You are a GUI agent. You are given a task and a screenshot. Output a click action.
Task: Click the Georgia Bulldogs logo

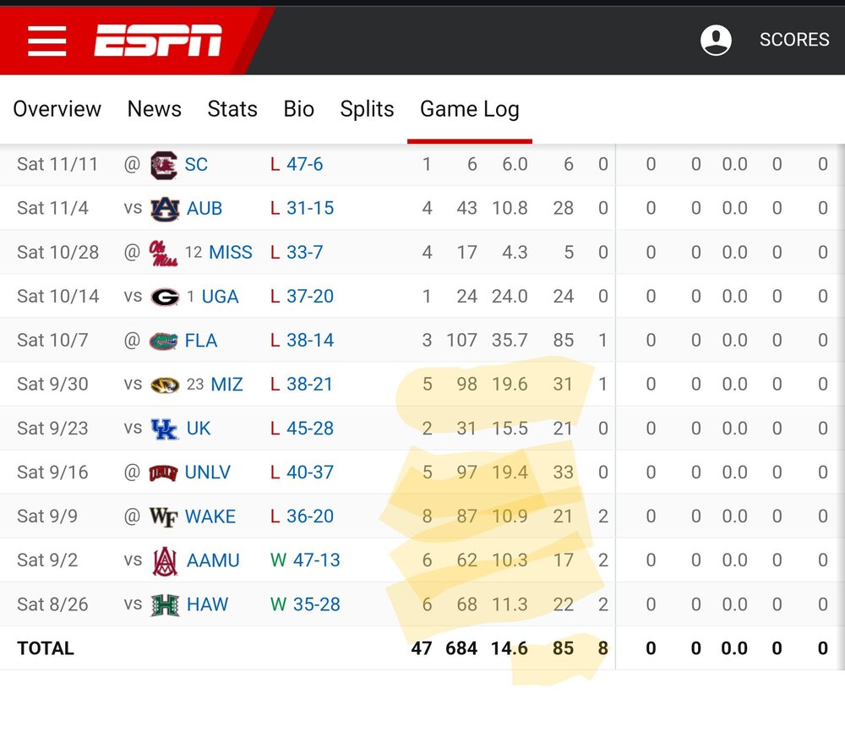click(x=165, y=297)
